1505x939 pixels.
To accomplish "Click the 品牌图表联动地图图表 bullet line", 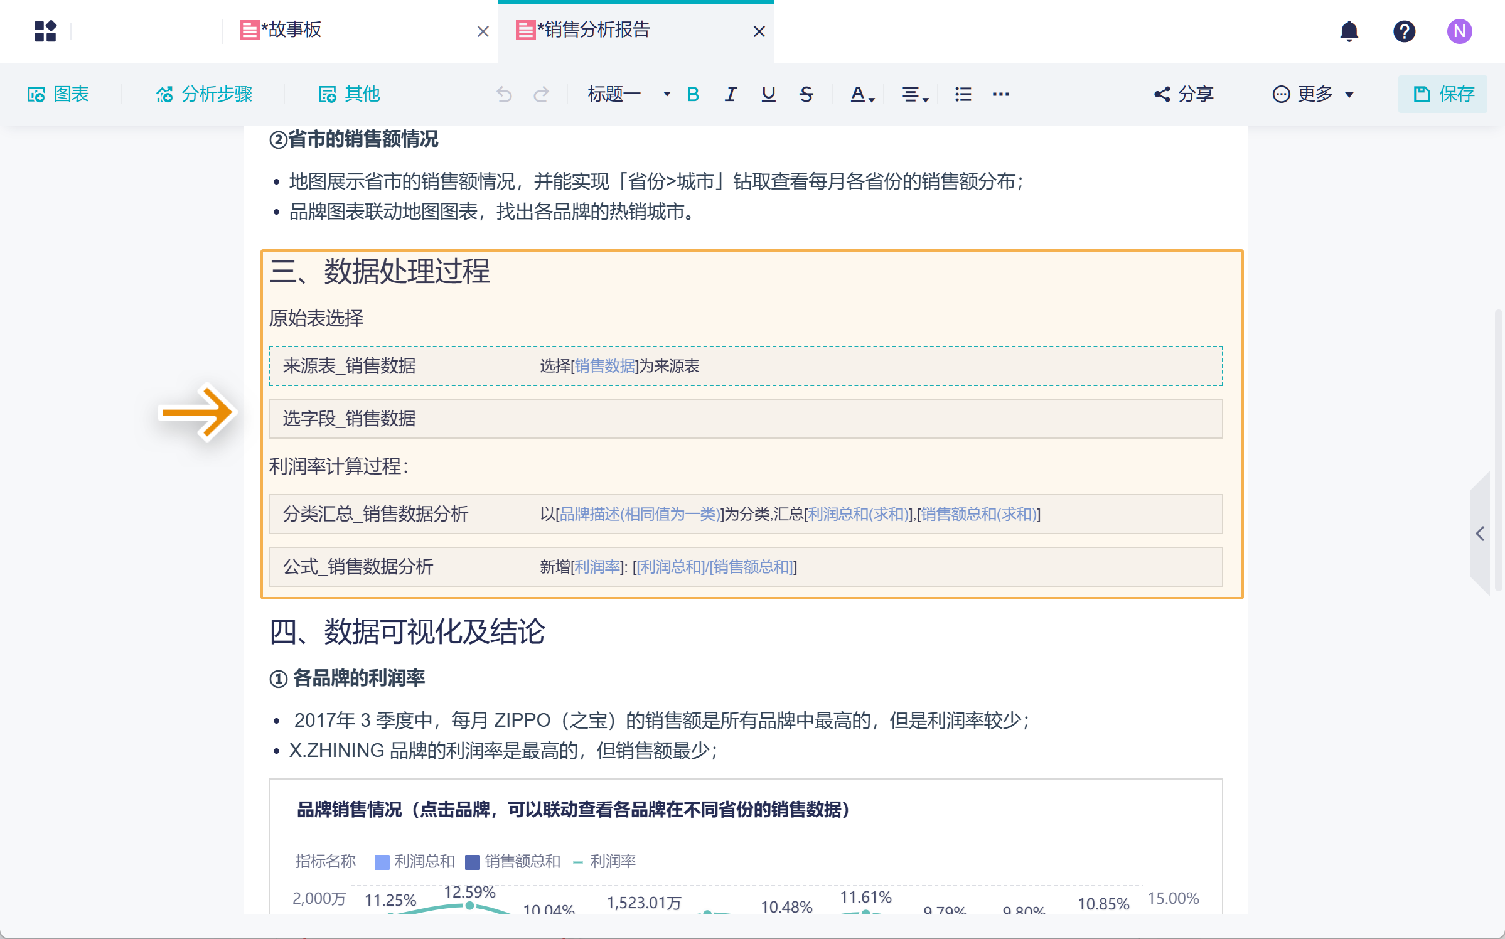I will point(493,212).
